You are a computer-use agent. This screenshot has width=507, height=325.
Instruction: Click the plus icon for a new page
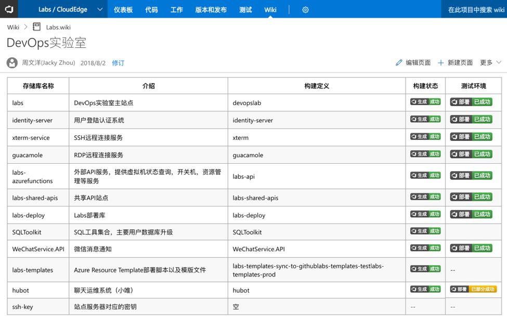coord(440,63)
